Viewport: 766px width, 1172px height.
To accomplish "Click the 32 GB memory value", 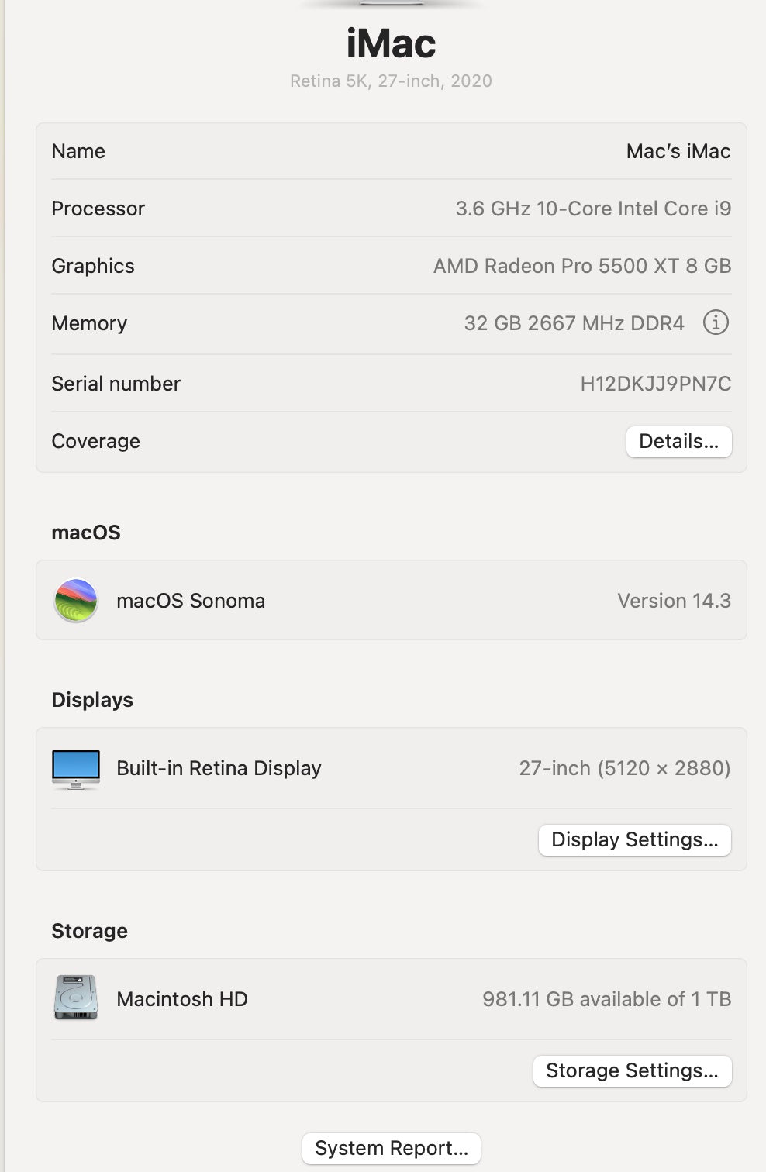I will point(574,323).
